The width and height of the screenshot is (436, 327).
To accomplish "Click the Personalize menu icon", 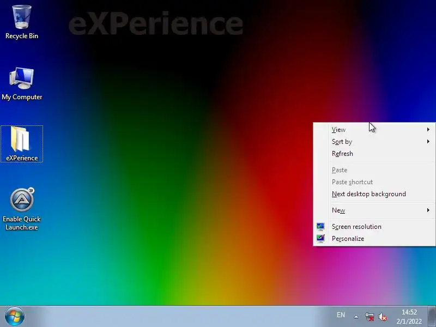I will tap(320, 239).
